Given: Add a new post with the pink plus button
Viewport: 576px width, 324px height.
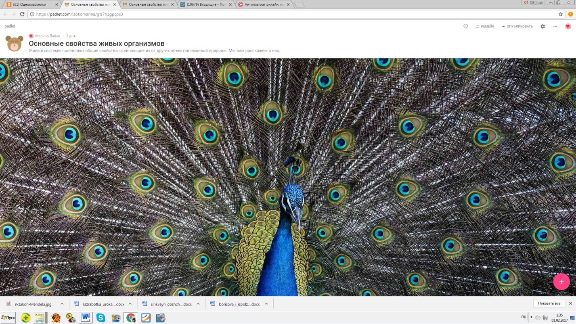Looking at the screenshot, I should pyautogui.click(x=561, y=282).
